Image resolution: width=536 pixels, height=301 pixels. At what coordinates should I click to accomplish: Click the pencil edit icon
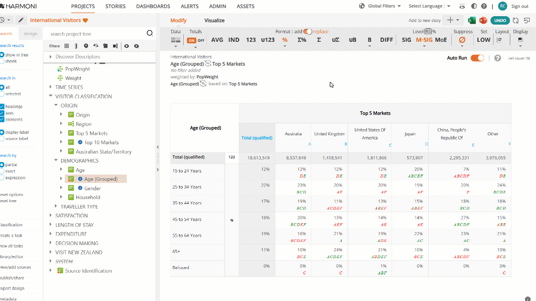[21, 20]
